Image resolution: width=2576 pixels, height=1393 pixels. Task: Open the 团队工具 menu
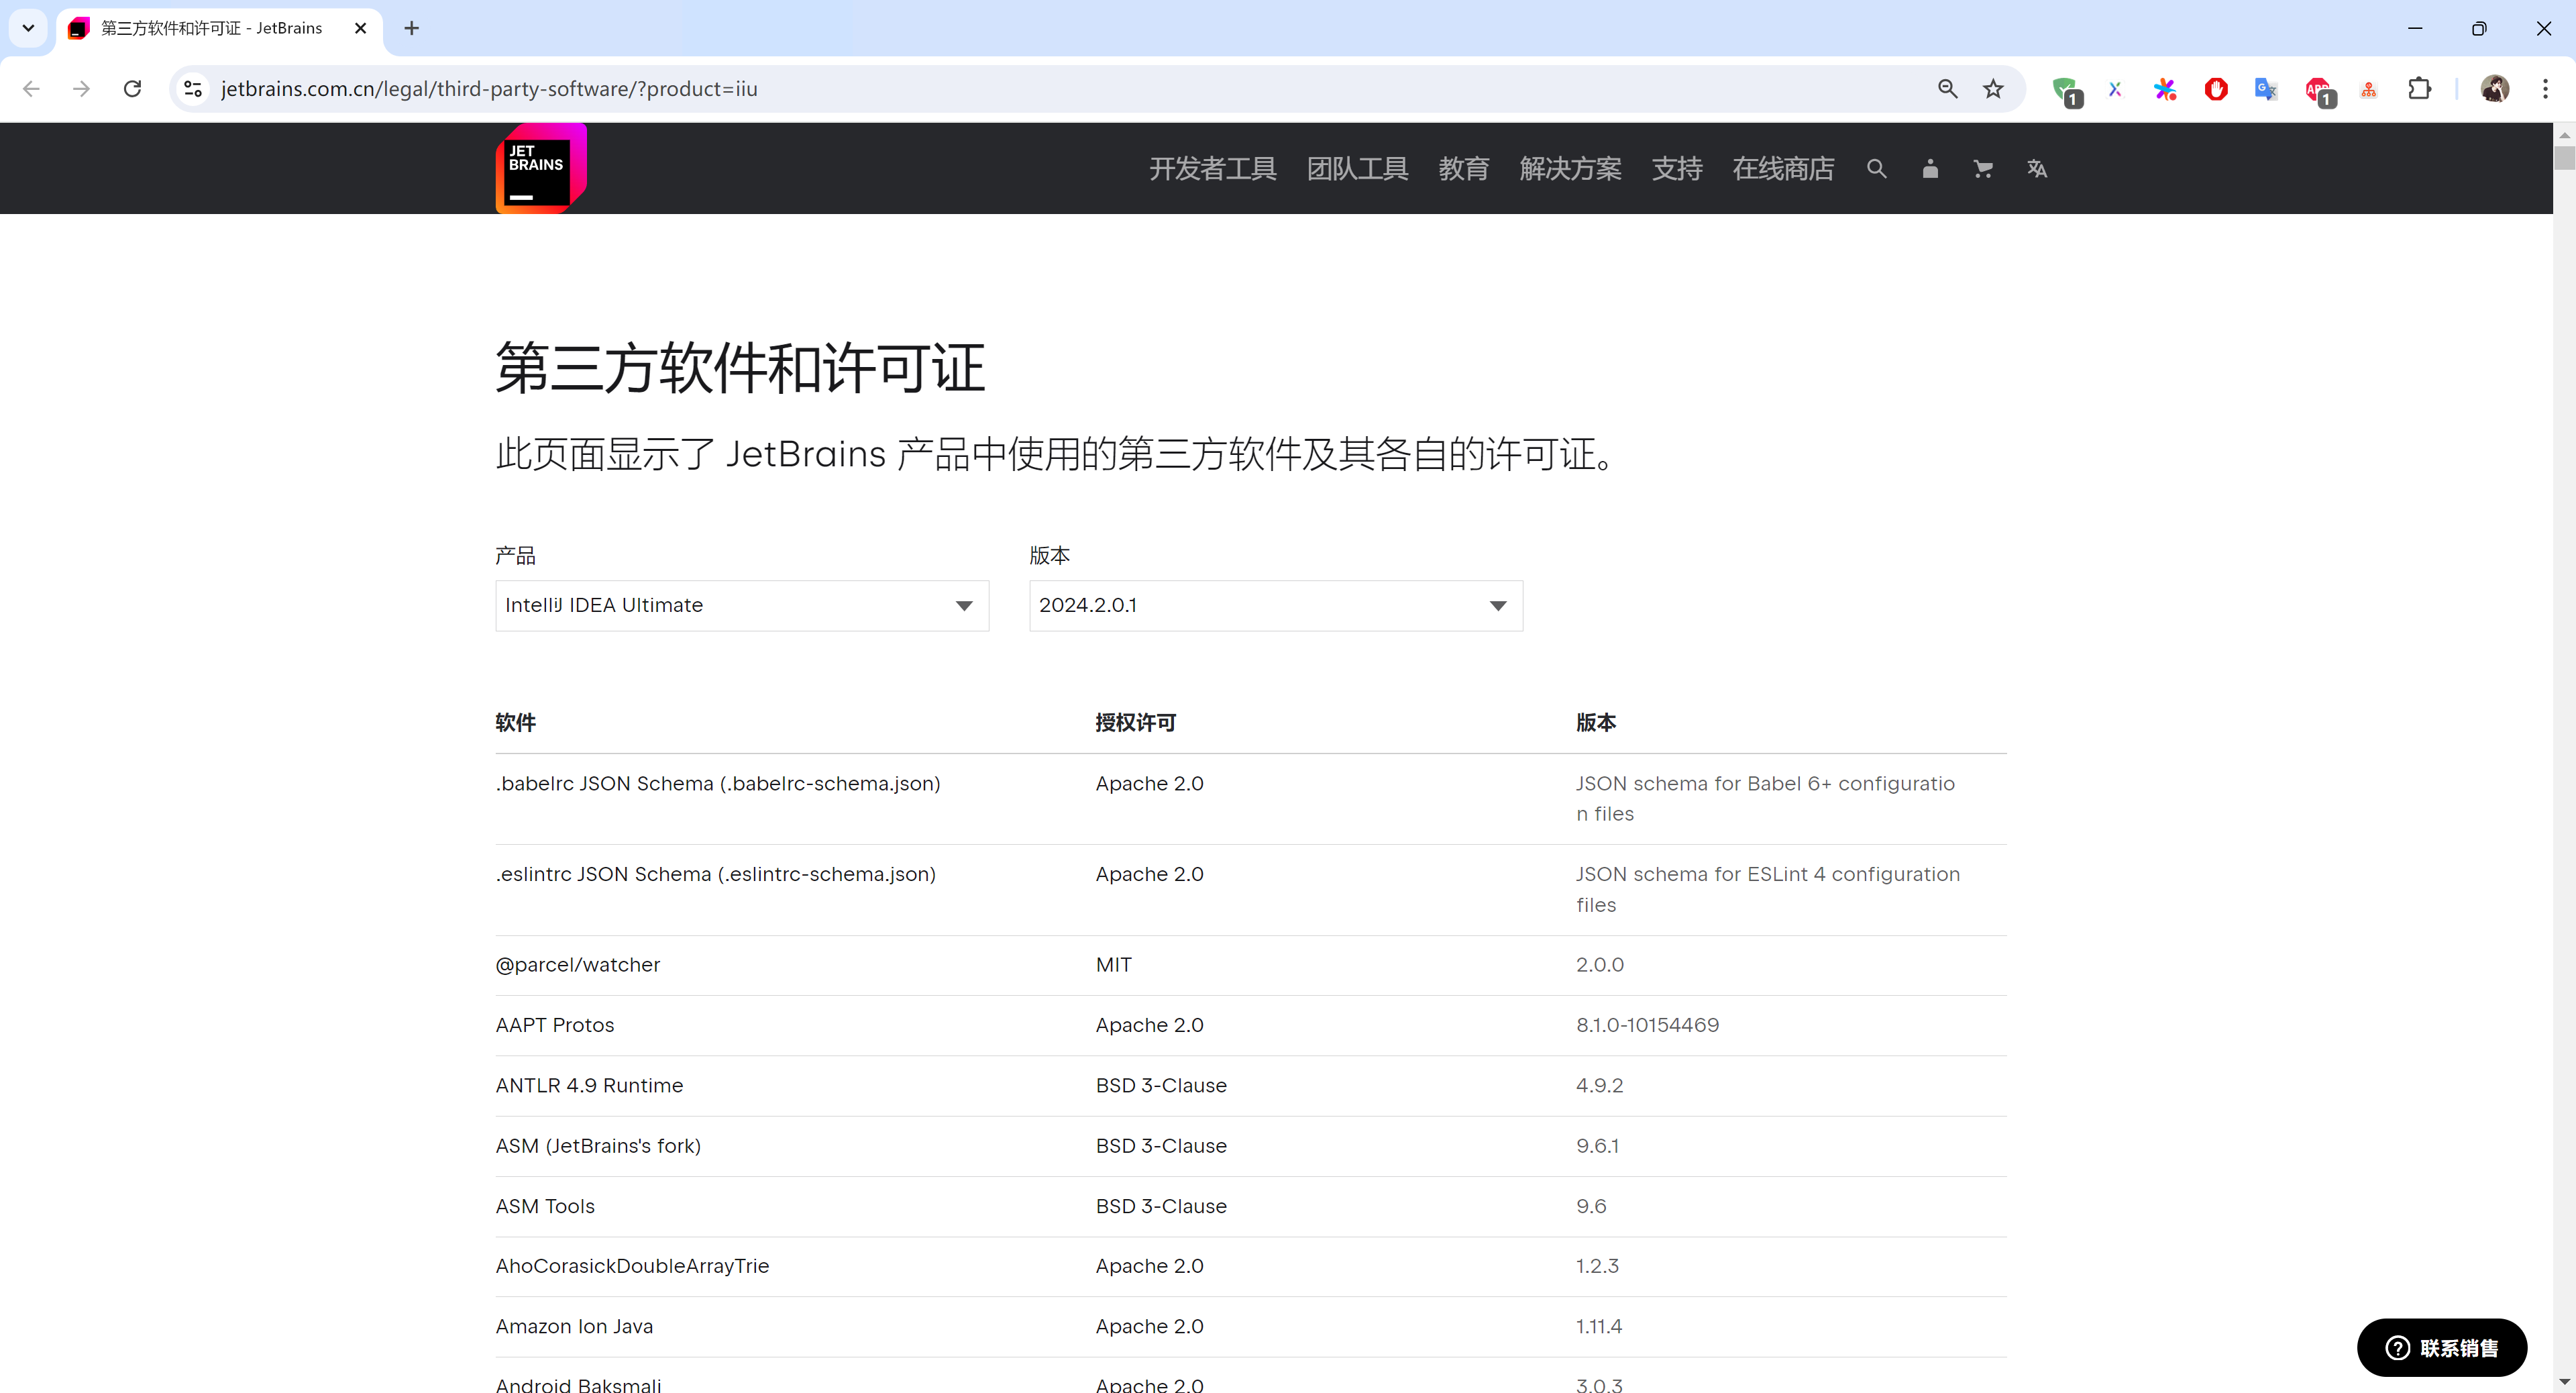(1357, 169)
